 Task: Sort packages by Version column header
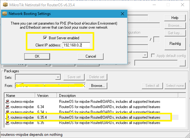tap(46, 96)
